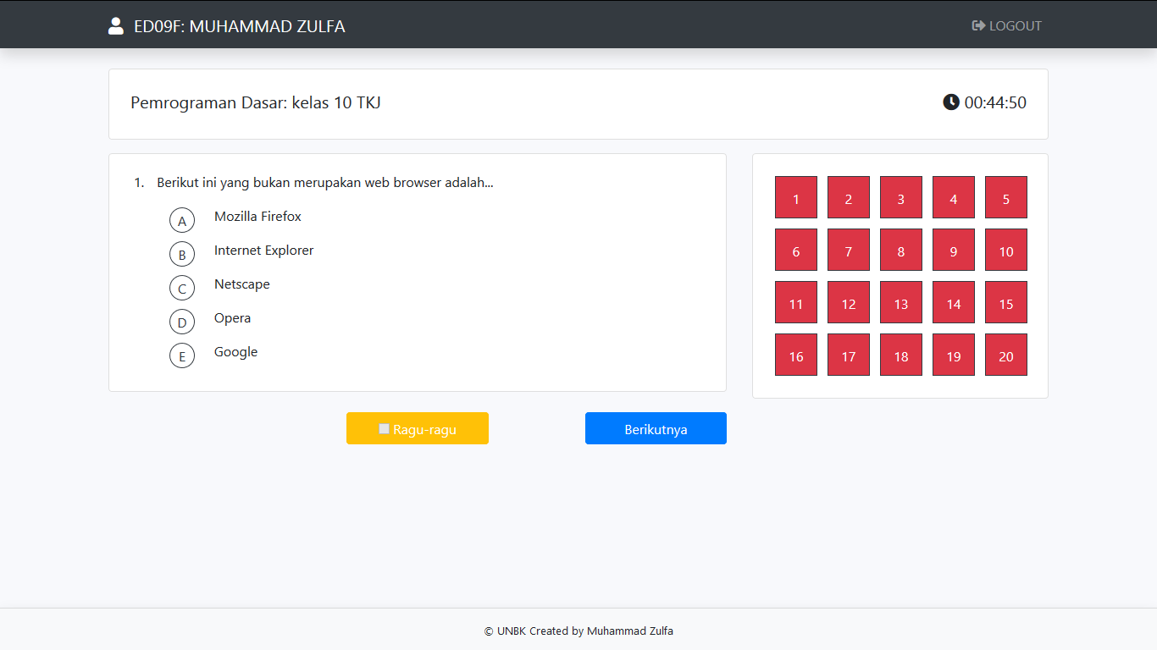Go to question 5 in navigator
Image resolution: width=1157 pixels, height=650 pixels.
[1006, 197]
